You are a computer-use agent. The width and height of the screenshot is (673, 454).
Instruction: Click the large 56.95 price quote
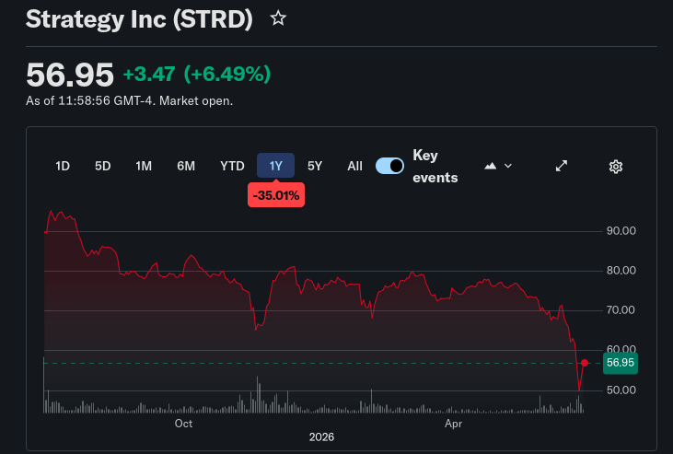coord(70,75)
